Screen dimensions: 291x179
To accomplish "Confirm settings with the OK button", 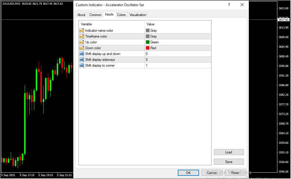I will [188, 173].
